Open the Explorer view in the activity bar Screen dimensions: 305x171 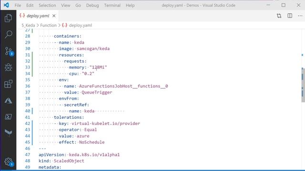coord(8,18)
